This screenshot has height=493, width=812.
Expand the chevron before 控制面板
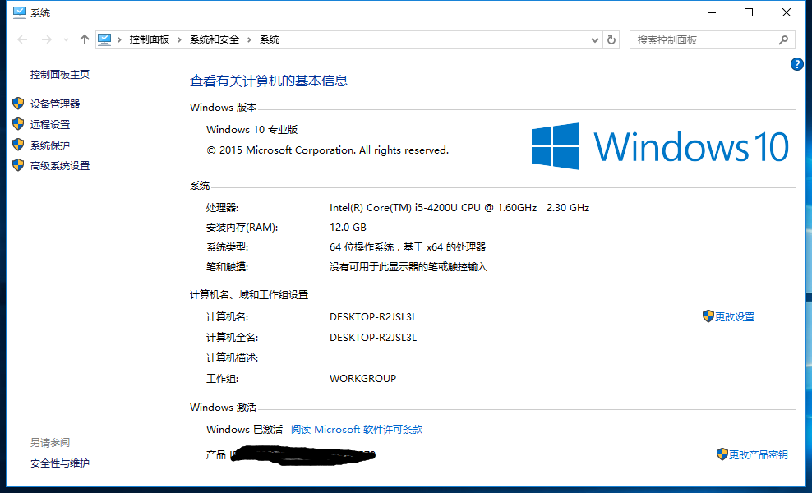pos(120,40)
